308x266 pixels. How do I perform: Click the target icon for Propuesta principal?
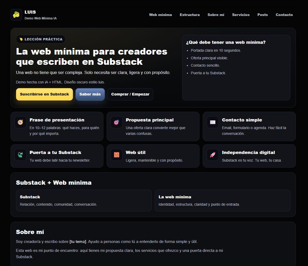point(116,122)
